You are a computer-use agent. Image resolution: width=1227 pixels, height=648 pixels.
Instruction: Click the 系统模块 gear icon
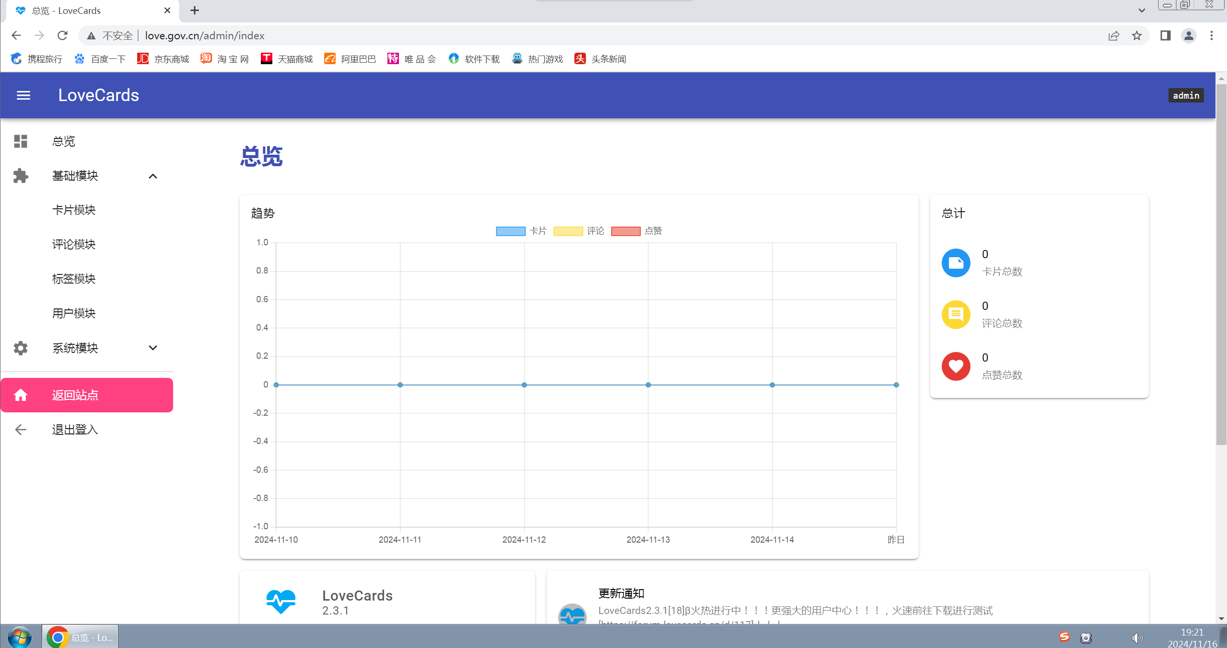pyautogui.click(x=21, y=348)
